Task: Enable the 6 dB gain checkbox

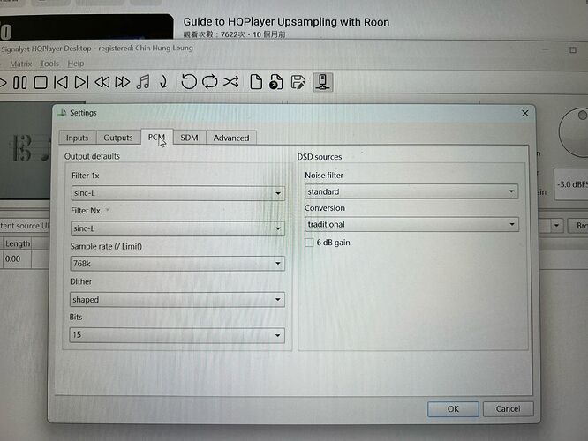Action: [x=309, y=243]
